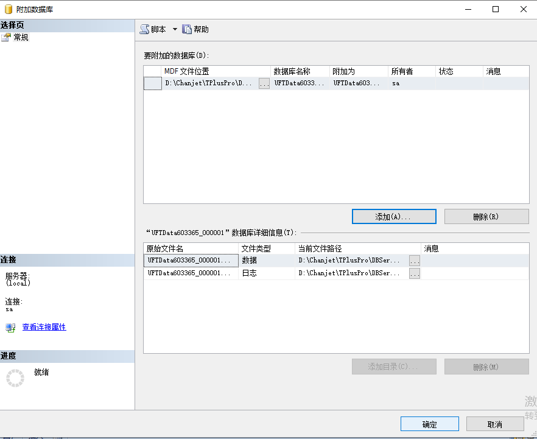Browse path for log file row
Screen dimensions: 537x439
click(x=414, y=274)
